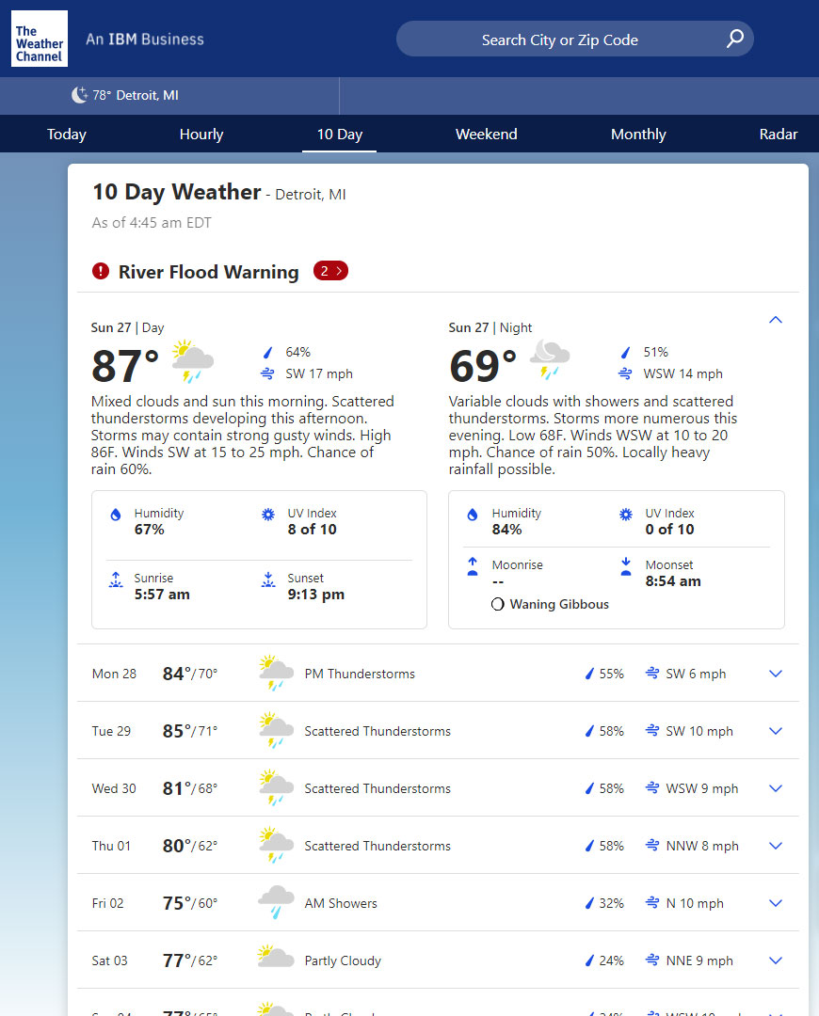The height and width of the screenshot is (1016, 819).
Task: Open the Monthly forecast tab
Action: 638,134
